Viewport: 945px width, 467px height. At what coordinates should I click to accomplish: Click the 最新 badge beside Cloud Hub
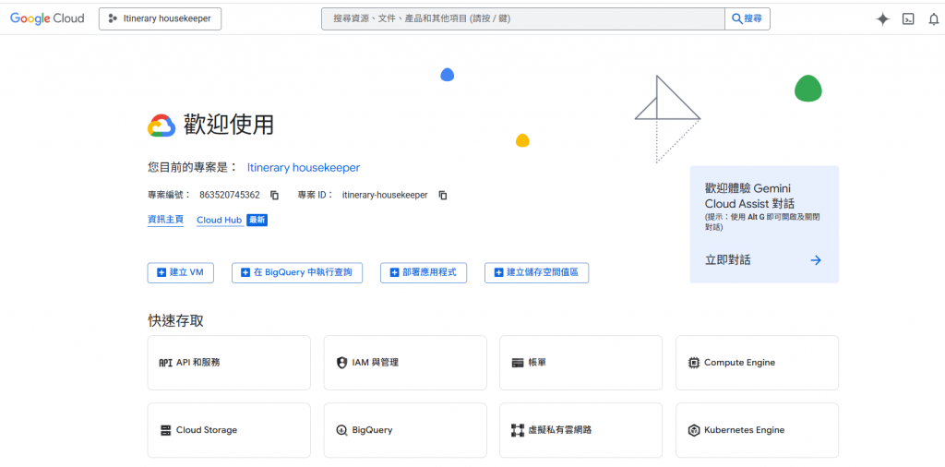pos(257,220)
